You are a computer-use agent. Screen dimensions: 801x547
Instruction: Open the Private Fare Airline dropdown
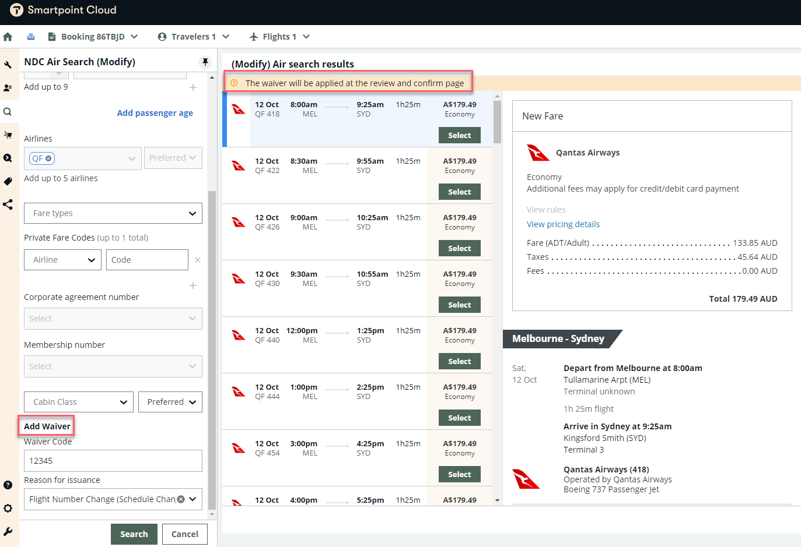63,260
